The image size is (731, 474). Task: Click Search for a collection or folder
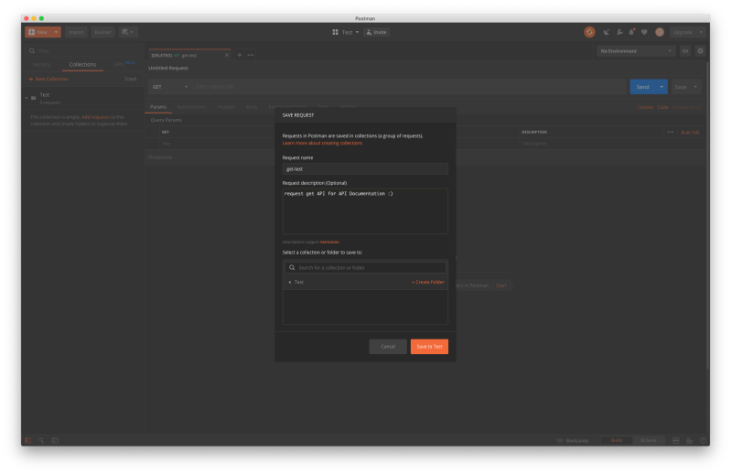pyautogui.click(x=365, y=267)
